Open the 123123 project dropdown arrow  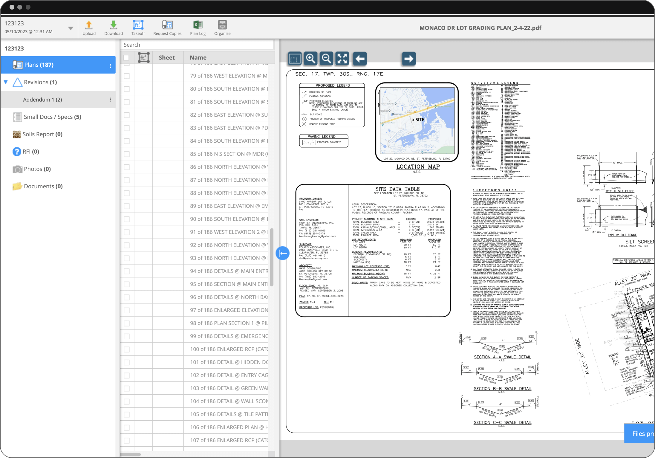pos(71,28)
